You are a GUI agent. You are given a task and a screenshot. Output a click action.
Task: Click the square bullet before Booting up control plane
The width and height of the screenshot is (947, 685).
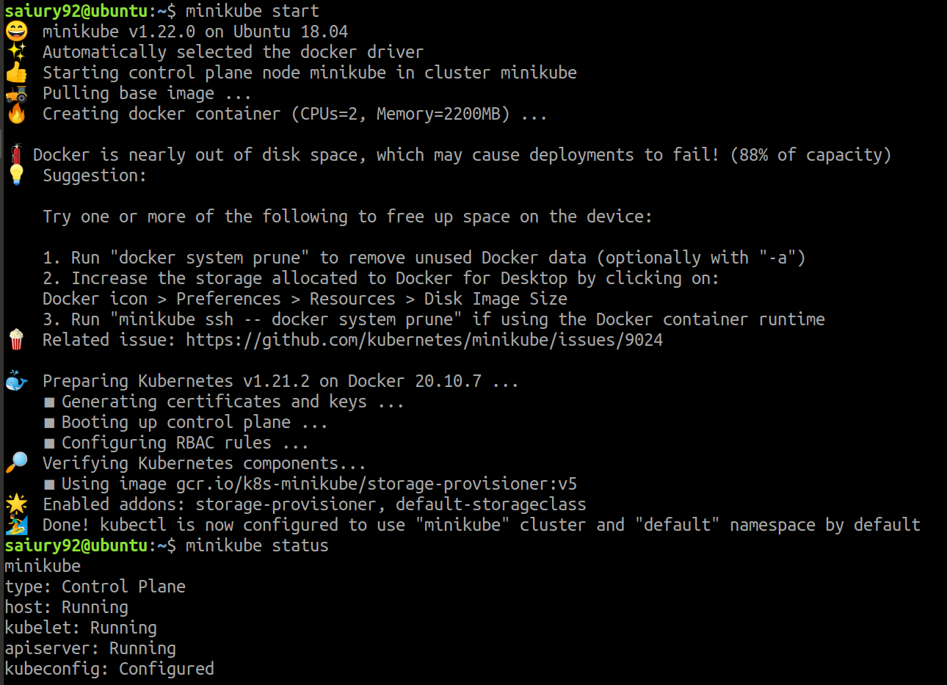coord(49,423)
